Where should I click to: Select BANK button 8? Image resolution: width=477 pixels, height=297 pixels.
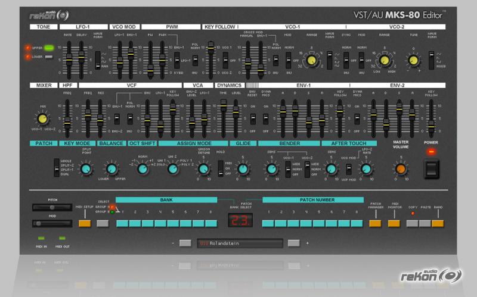pyautogui.click(x=211, y=224)
